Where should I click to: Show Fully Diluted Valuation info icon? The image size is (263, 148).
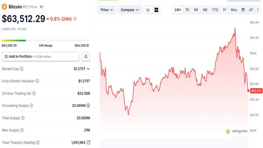click(x=37, y=81)
